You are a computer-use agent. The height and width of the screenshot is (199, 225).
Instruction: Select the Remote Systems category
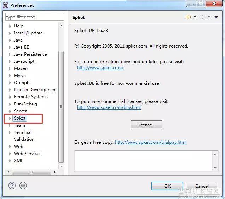coord(31,97)
